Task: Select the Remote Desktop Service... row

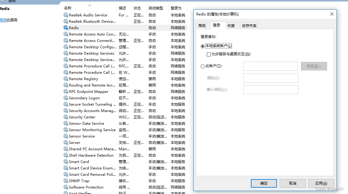Action: [x=125, y=60]
